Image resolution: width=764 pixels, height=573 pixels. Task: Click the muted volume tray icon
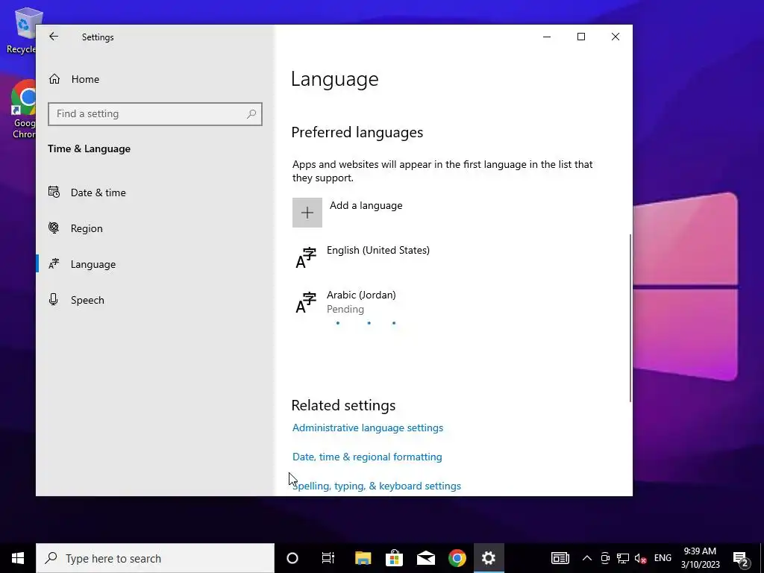point(640,558)
